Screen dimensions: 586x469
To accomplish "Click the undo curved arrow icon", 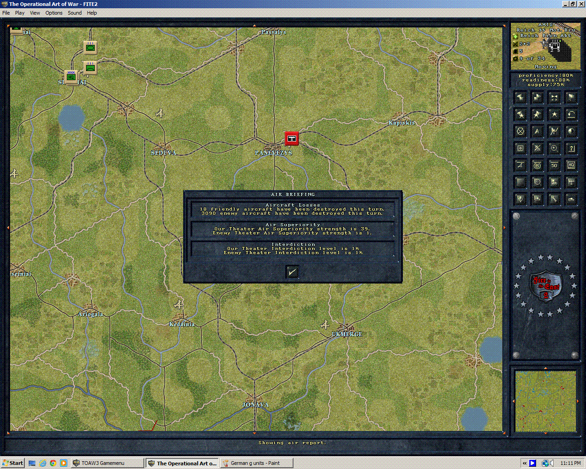I will coord(571,115).
